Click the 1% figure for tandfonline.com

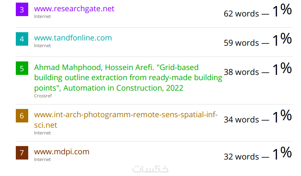[282, 39]
